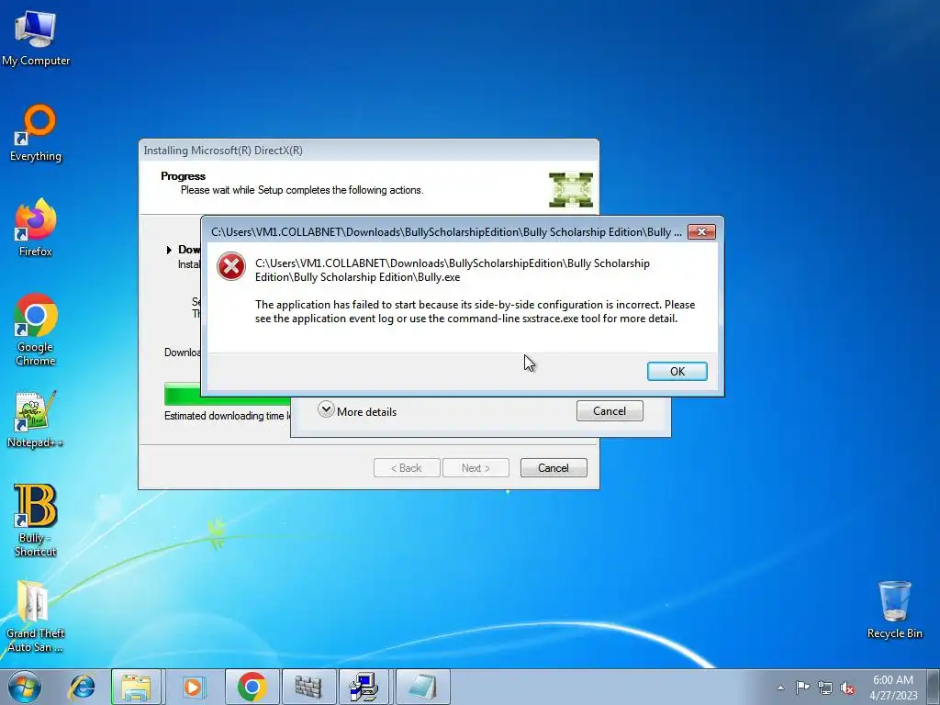940x705 pixels.
Task: Launch the Everything search shortcut
Action: pyautogui.click(x=36, y=133)
